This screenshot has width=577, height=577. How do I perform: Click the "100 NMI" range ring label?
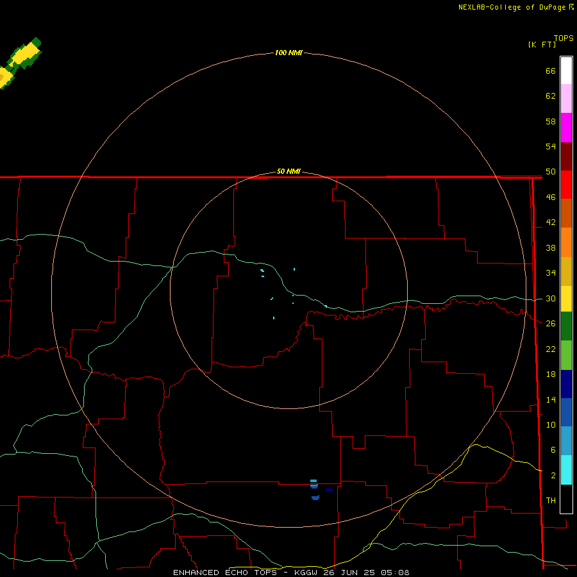pyautogui.click(x=288, y=53)
